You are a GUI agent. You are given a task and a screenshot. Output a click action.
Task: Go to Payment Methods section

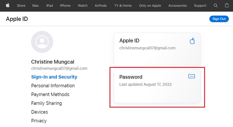point(50,95)
